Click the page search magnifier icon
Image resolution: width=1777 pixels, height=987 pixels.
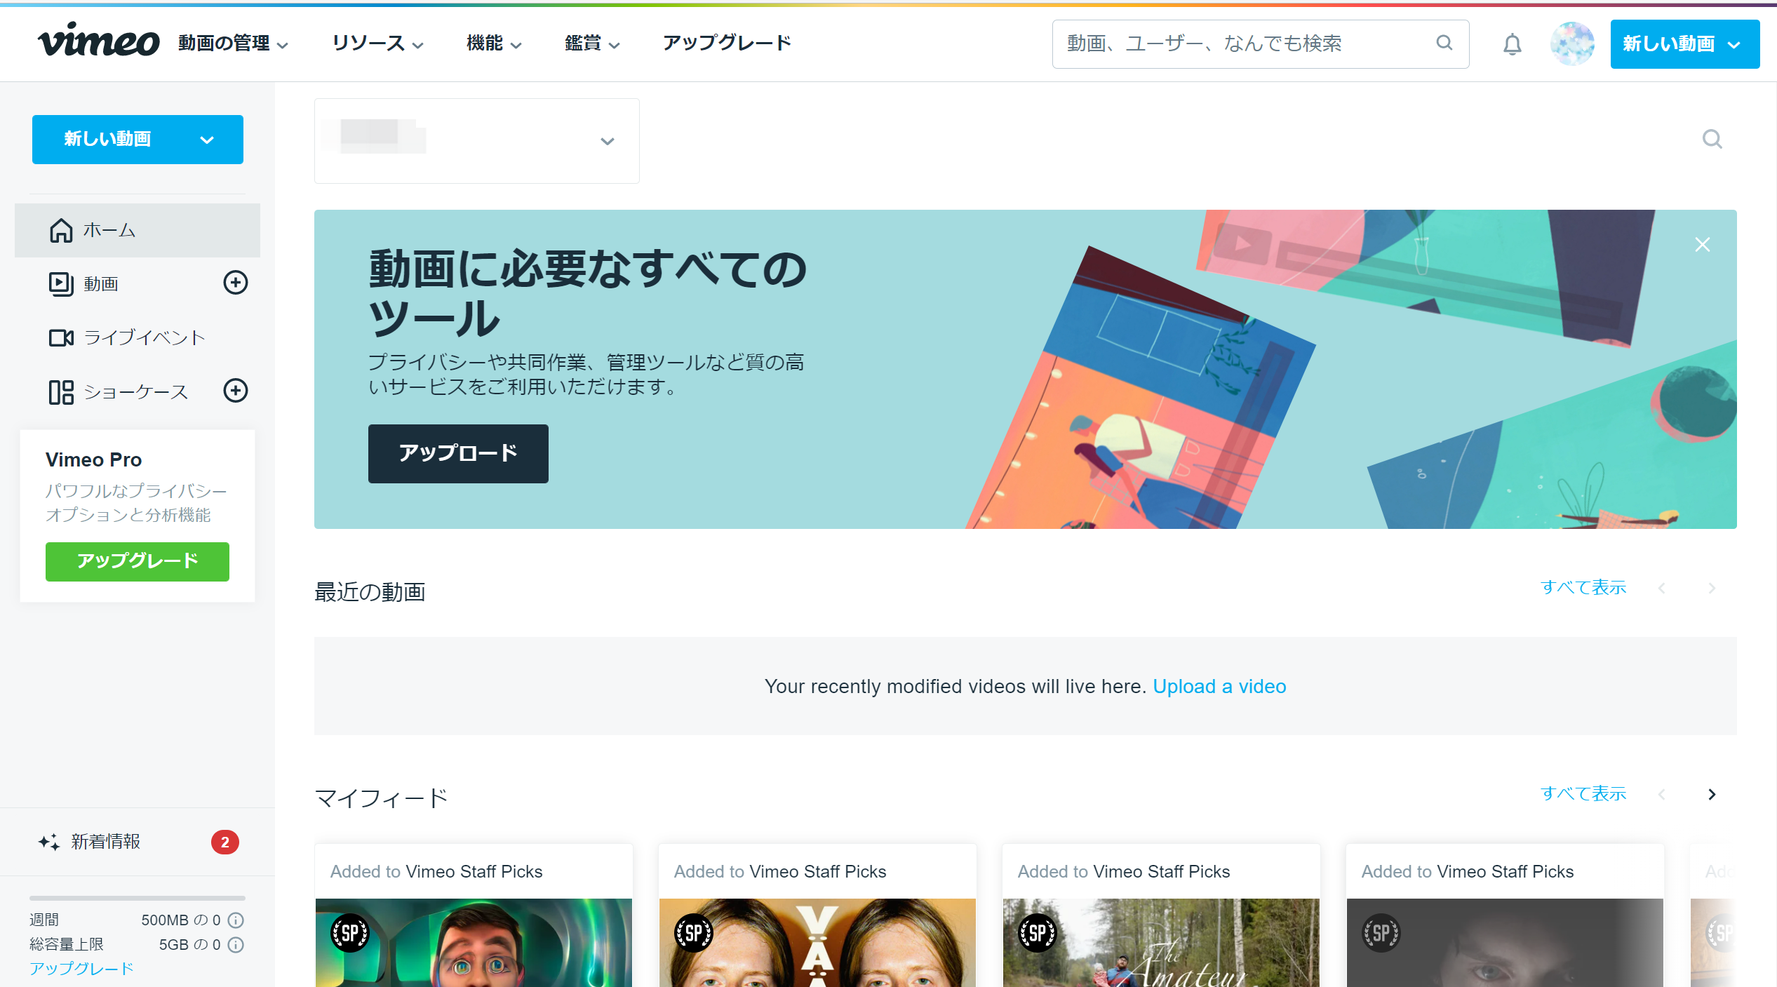click(1712, 139)
